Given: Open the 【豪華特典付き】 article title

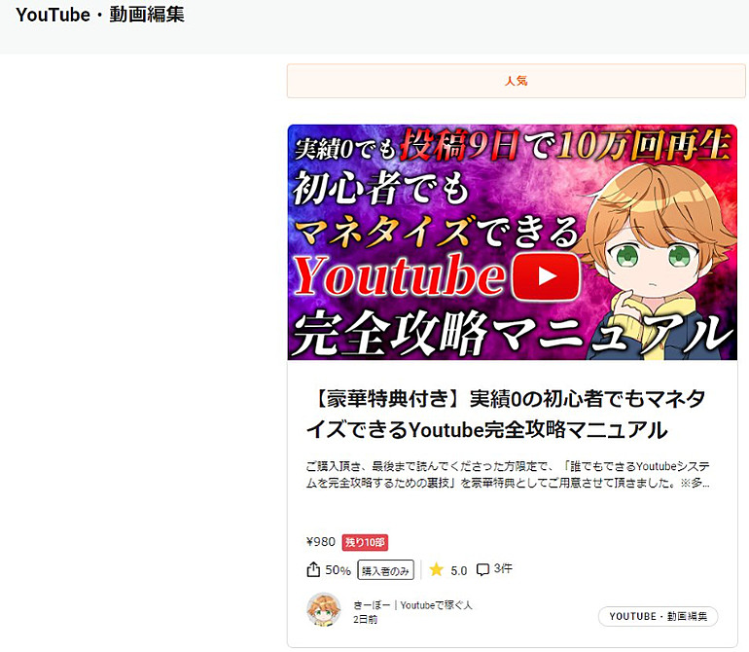Looking at the screenshot, I should [506, 414].
